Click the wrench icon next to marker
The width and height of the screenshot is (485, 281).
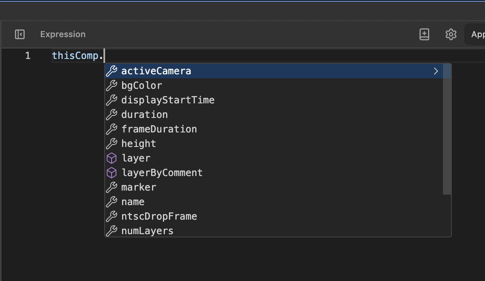point(112,187)
